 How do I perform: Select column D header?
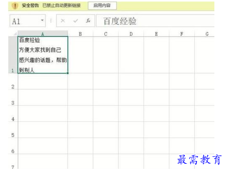(x=131, y=34)
